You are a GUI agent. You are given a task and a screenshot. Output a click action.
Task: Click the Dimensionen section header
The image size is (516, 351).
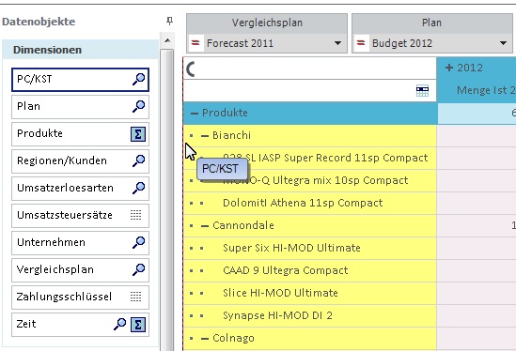pyautogui.click(x=80, y=50)
